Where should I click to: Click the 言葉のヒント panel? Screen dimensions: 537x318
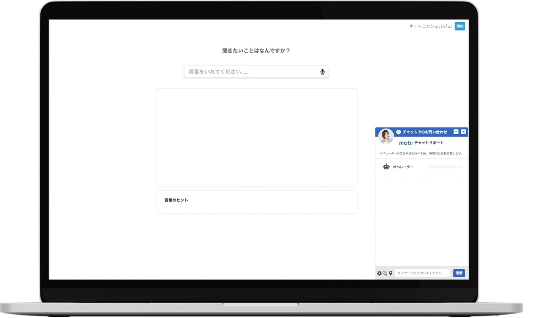(256, 202)
